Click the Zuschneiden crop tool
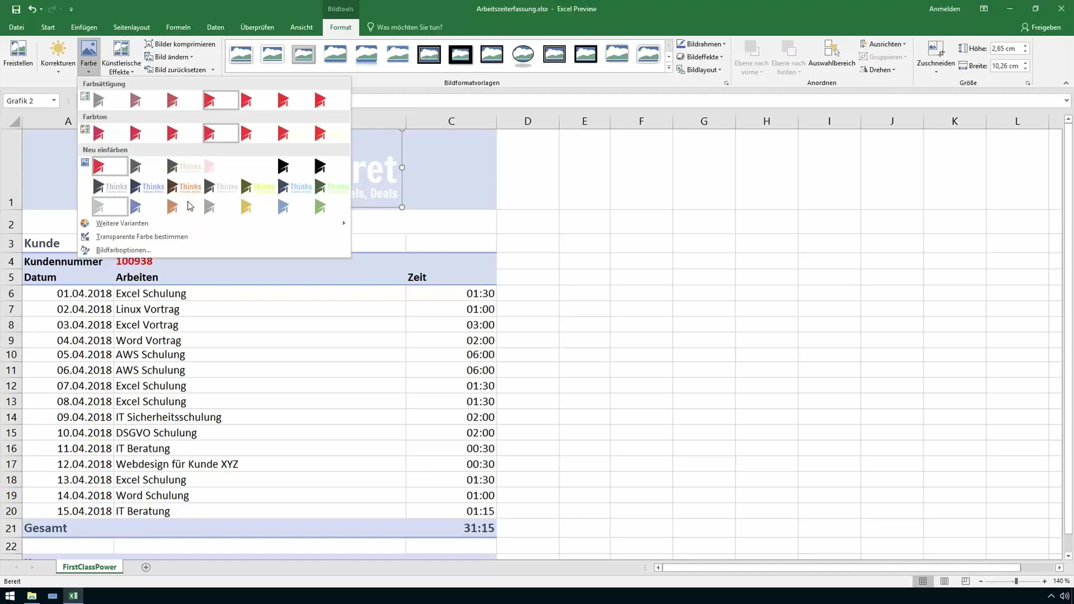Image resolution: width=1074 pixels, height=604 pixels. [x=936, y=57]
